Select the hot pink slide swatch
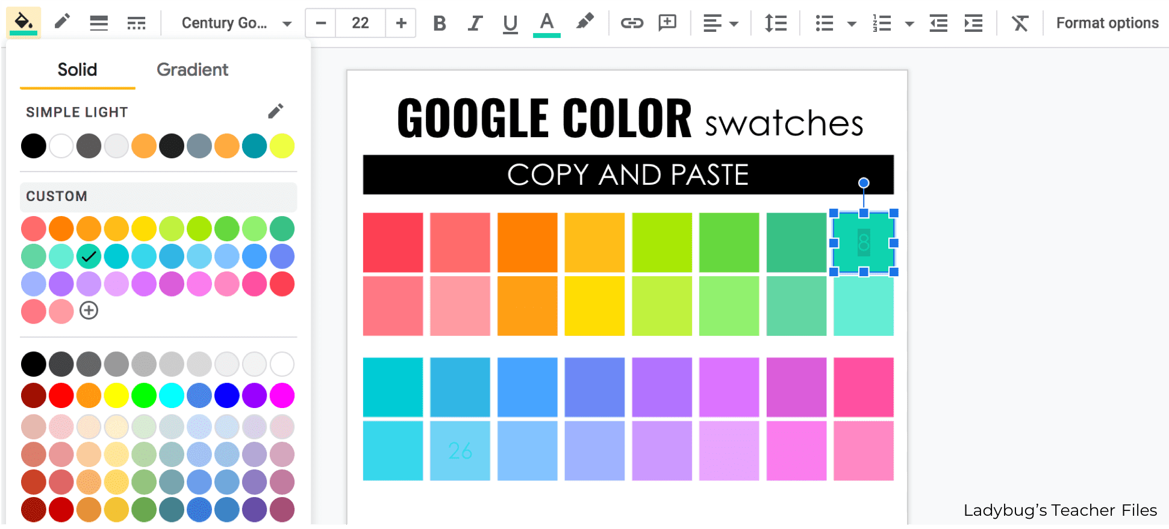This screenshot has height=529, width=1169. coord(864,387)
